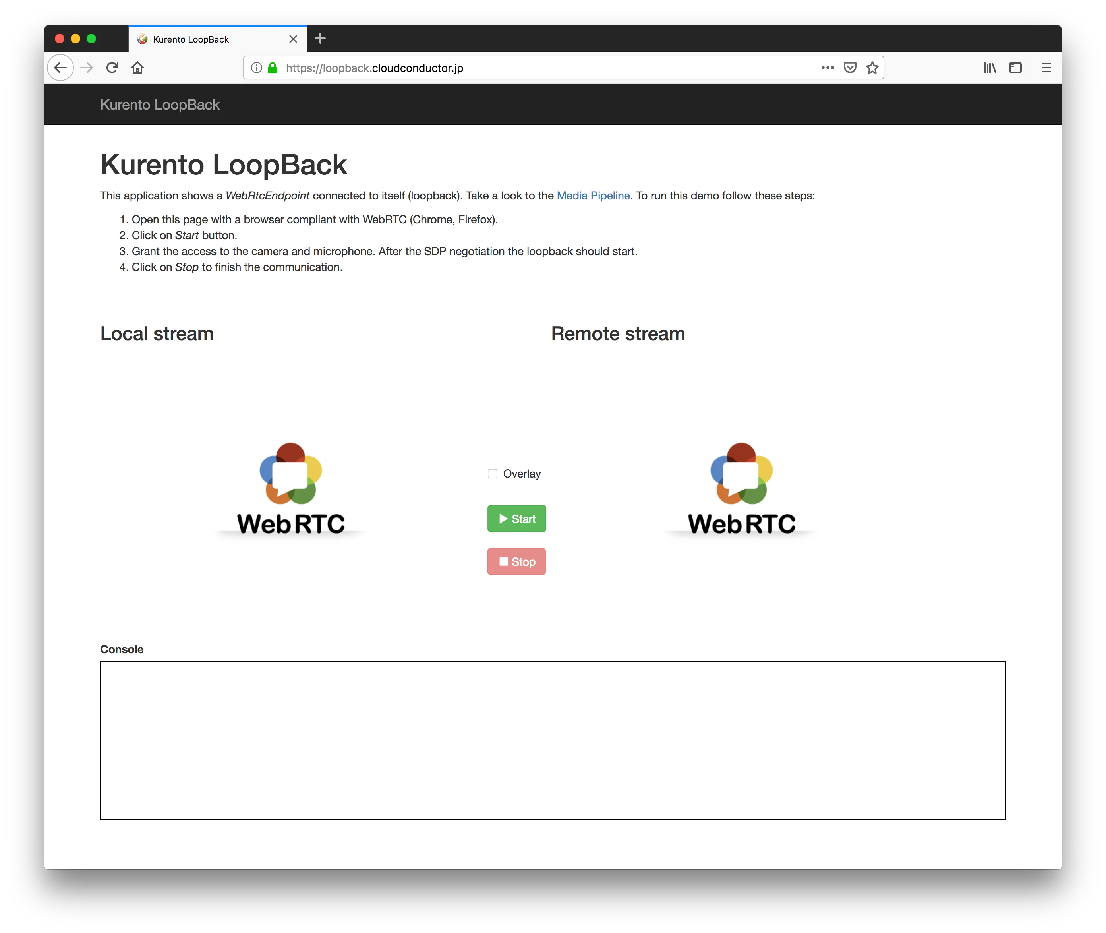The image size is (1106, 933).
Task: Open the Firefox hamburger menu
Action: (x=1046, y=68)
